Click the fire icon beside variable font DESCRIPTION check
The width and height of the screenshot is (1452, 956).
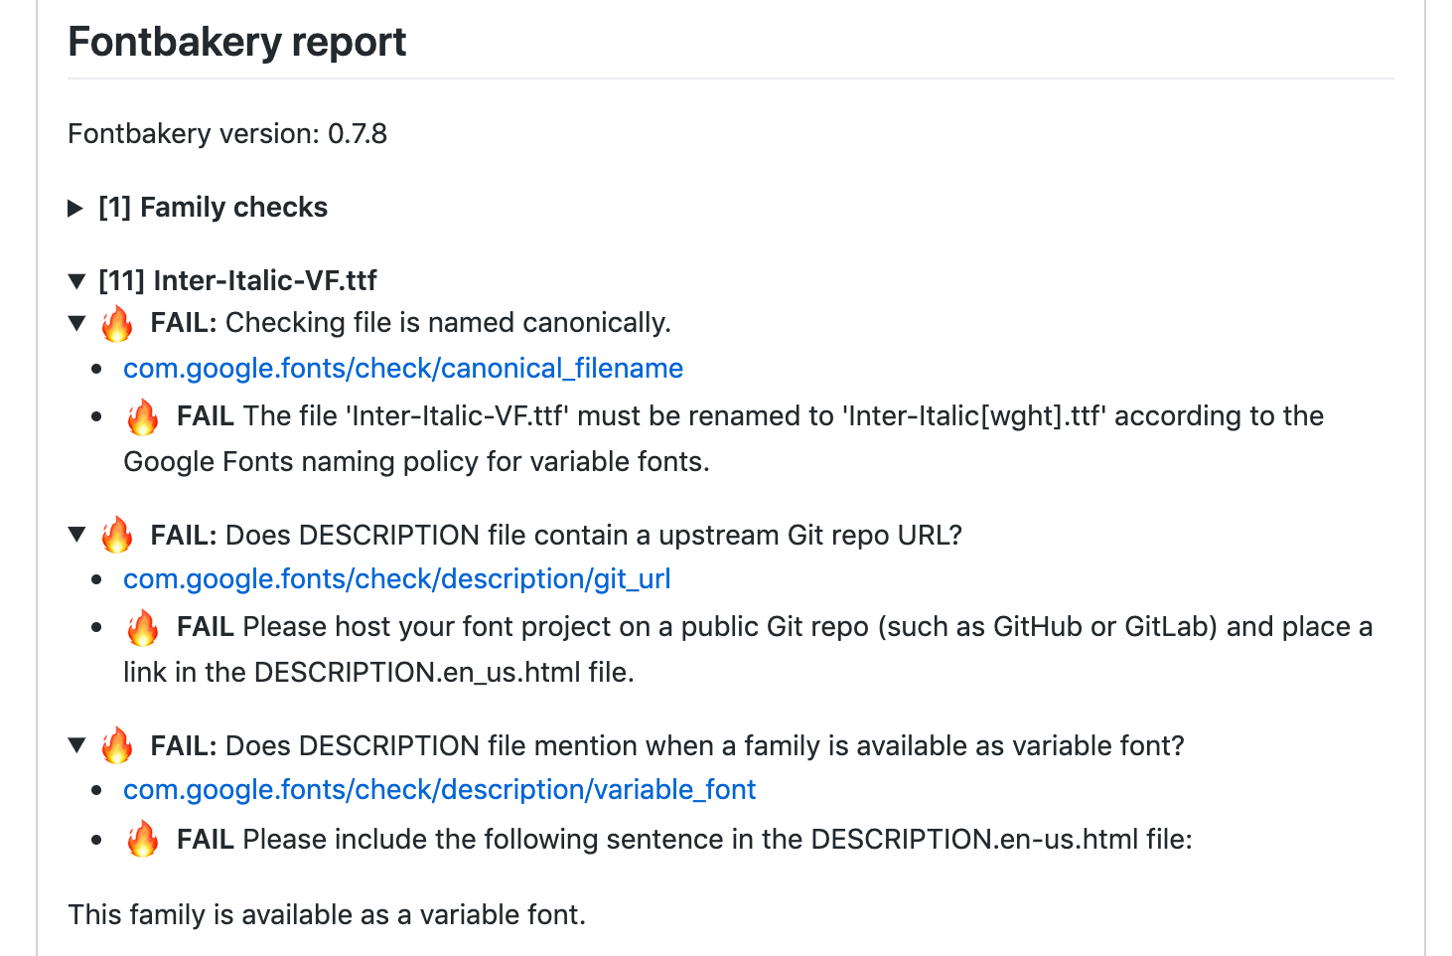click(x=117, y=744)
